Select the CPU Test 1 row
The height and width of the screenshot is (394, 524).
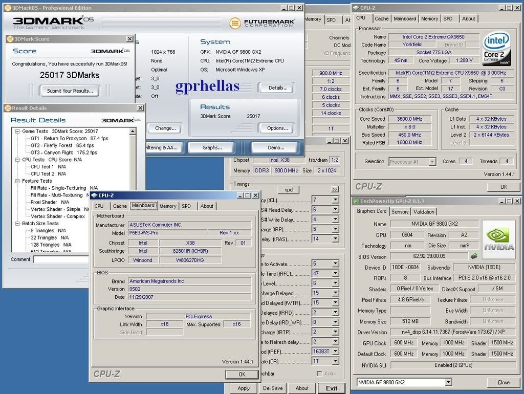(48, 166)
